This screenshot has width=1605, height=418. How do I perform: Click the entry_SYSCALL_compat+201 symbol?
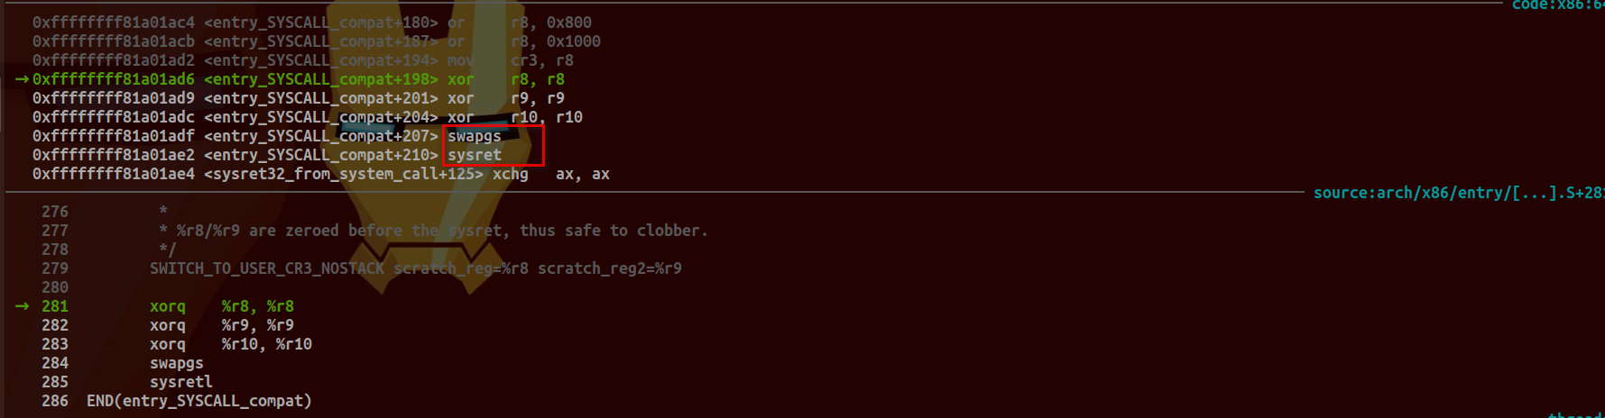point(321,98)
